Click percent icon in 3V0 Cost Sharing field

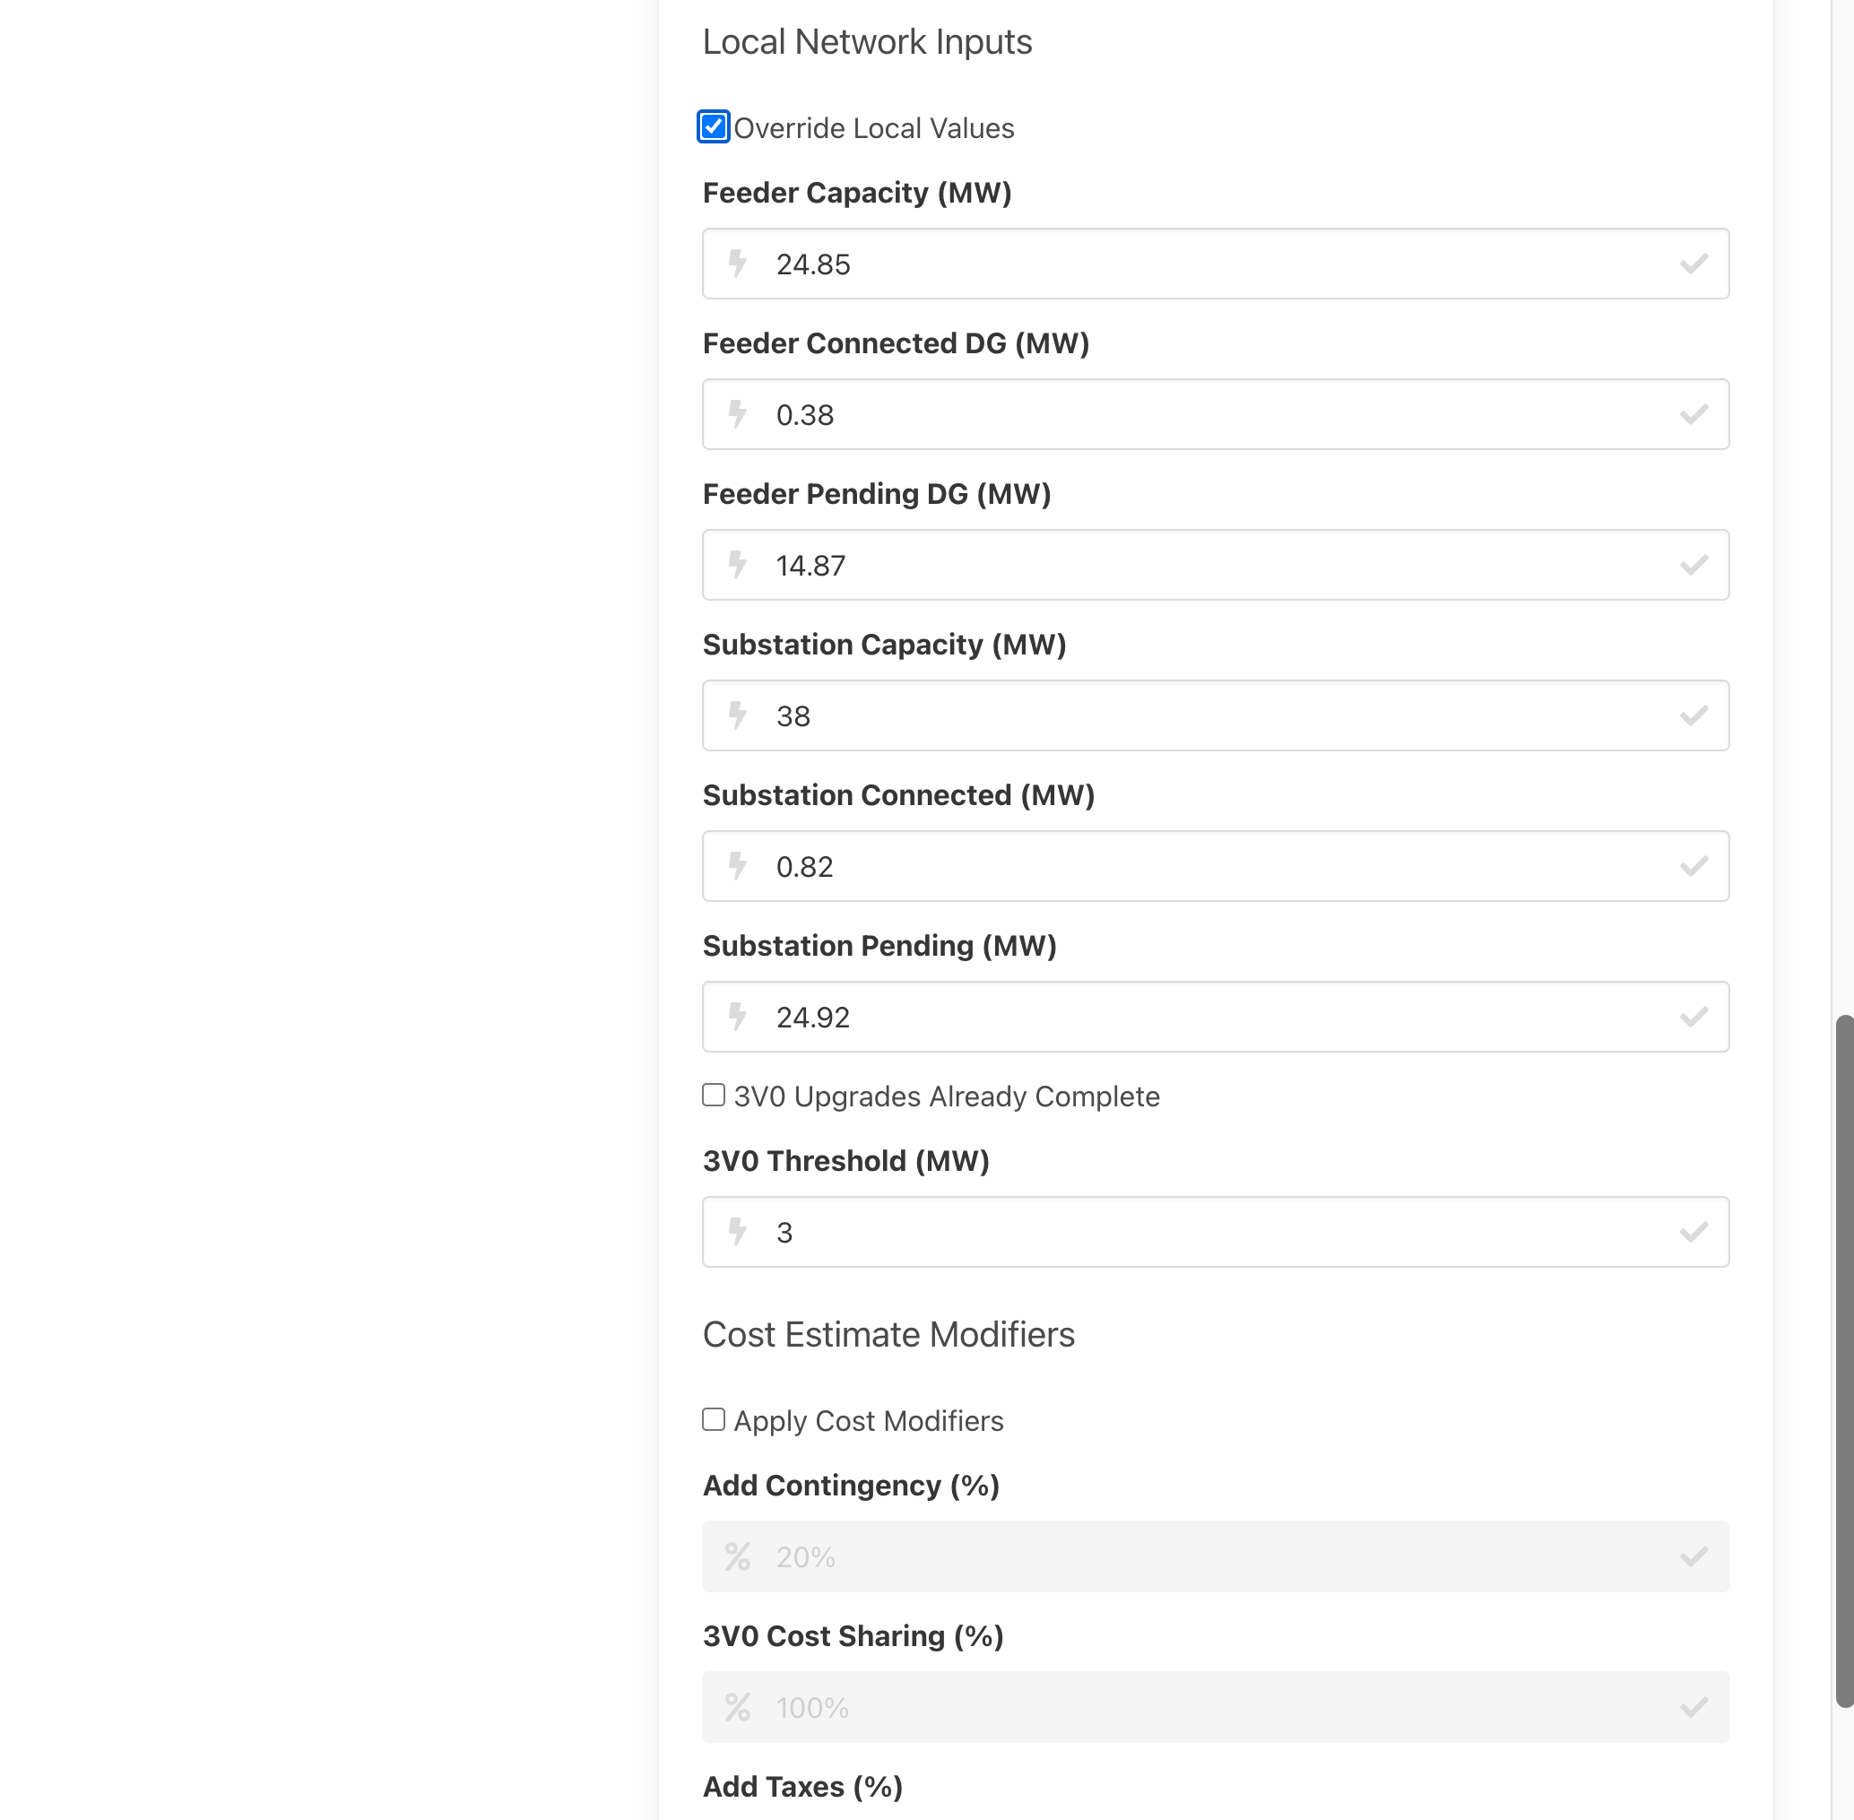click(x=737, y=1706)
